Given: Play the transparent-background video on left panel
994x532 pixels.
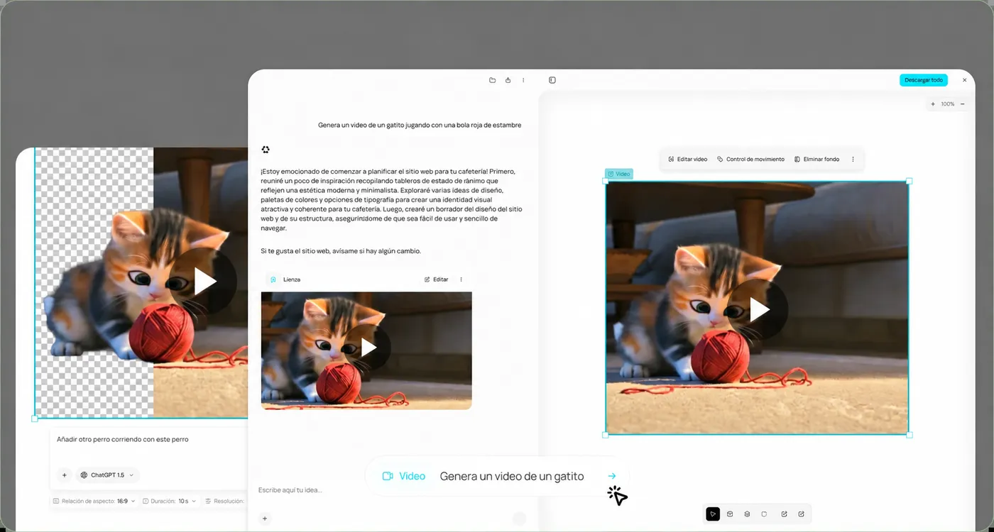Looking at the screenshot, I should 204,282.
